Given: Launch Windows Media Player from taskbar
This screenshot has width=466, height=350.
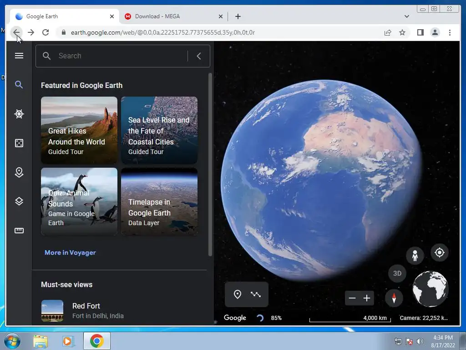Looking at the screenshot, I should tap(68, 341).
